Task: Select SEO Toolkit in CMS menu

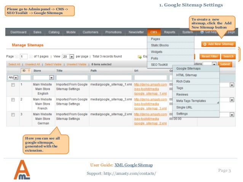Action: pos(160,65)
